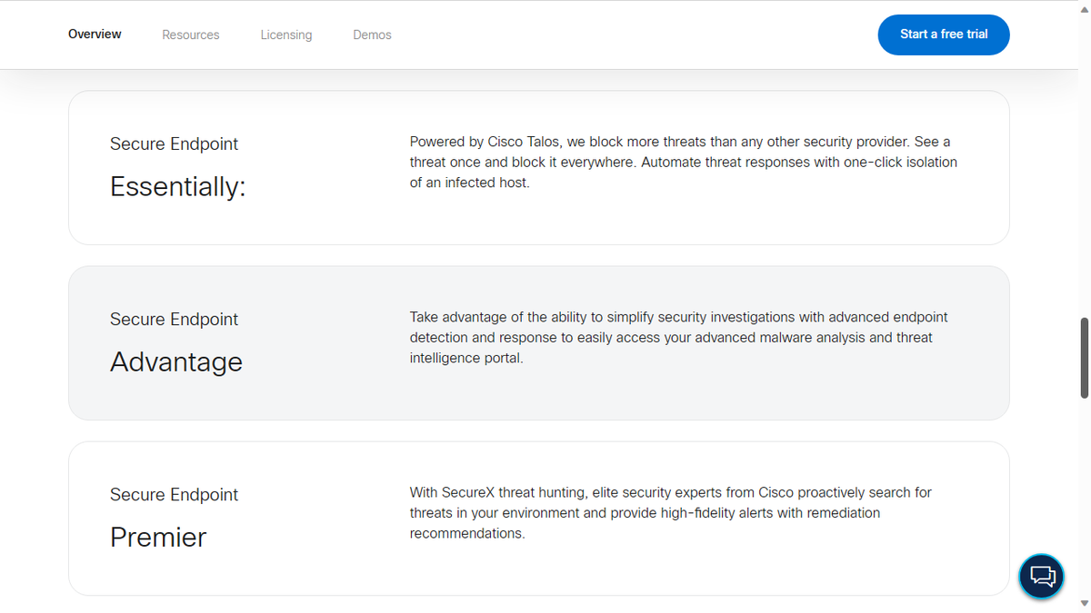Select the Demos tab
1091x613 pixels.
[372, 35]
